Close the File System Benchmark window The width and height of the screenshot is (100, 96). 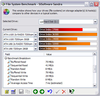96,4
